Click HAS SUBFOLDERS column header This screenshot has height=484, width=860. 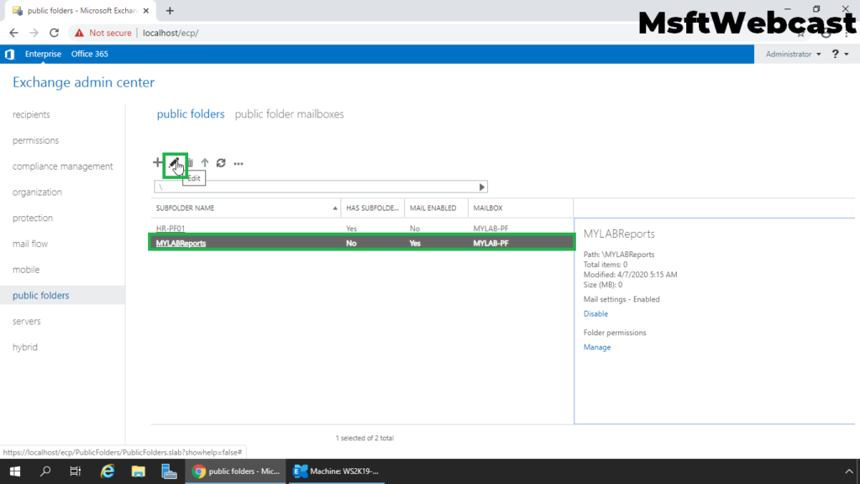point(372,208)
